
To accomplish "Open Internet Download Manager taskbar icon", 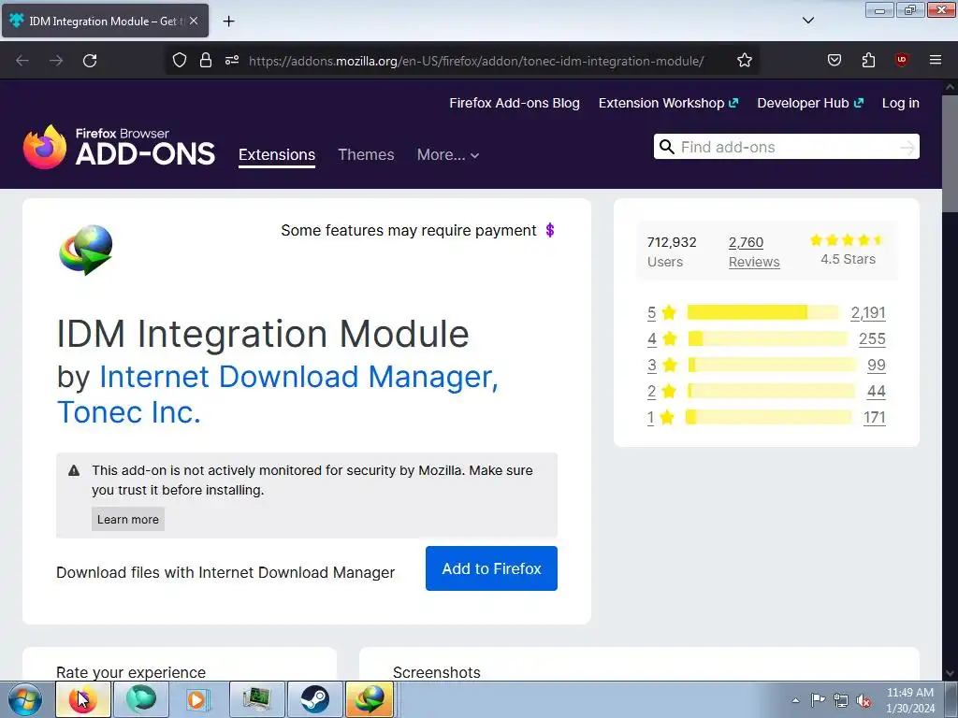I will [x=370, y=699].
